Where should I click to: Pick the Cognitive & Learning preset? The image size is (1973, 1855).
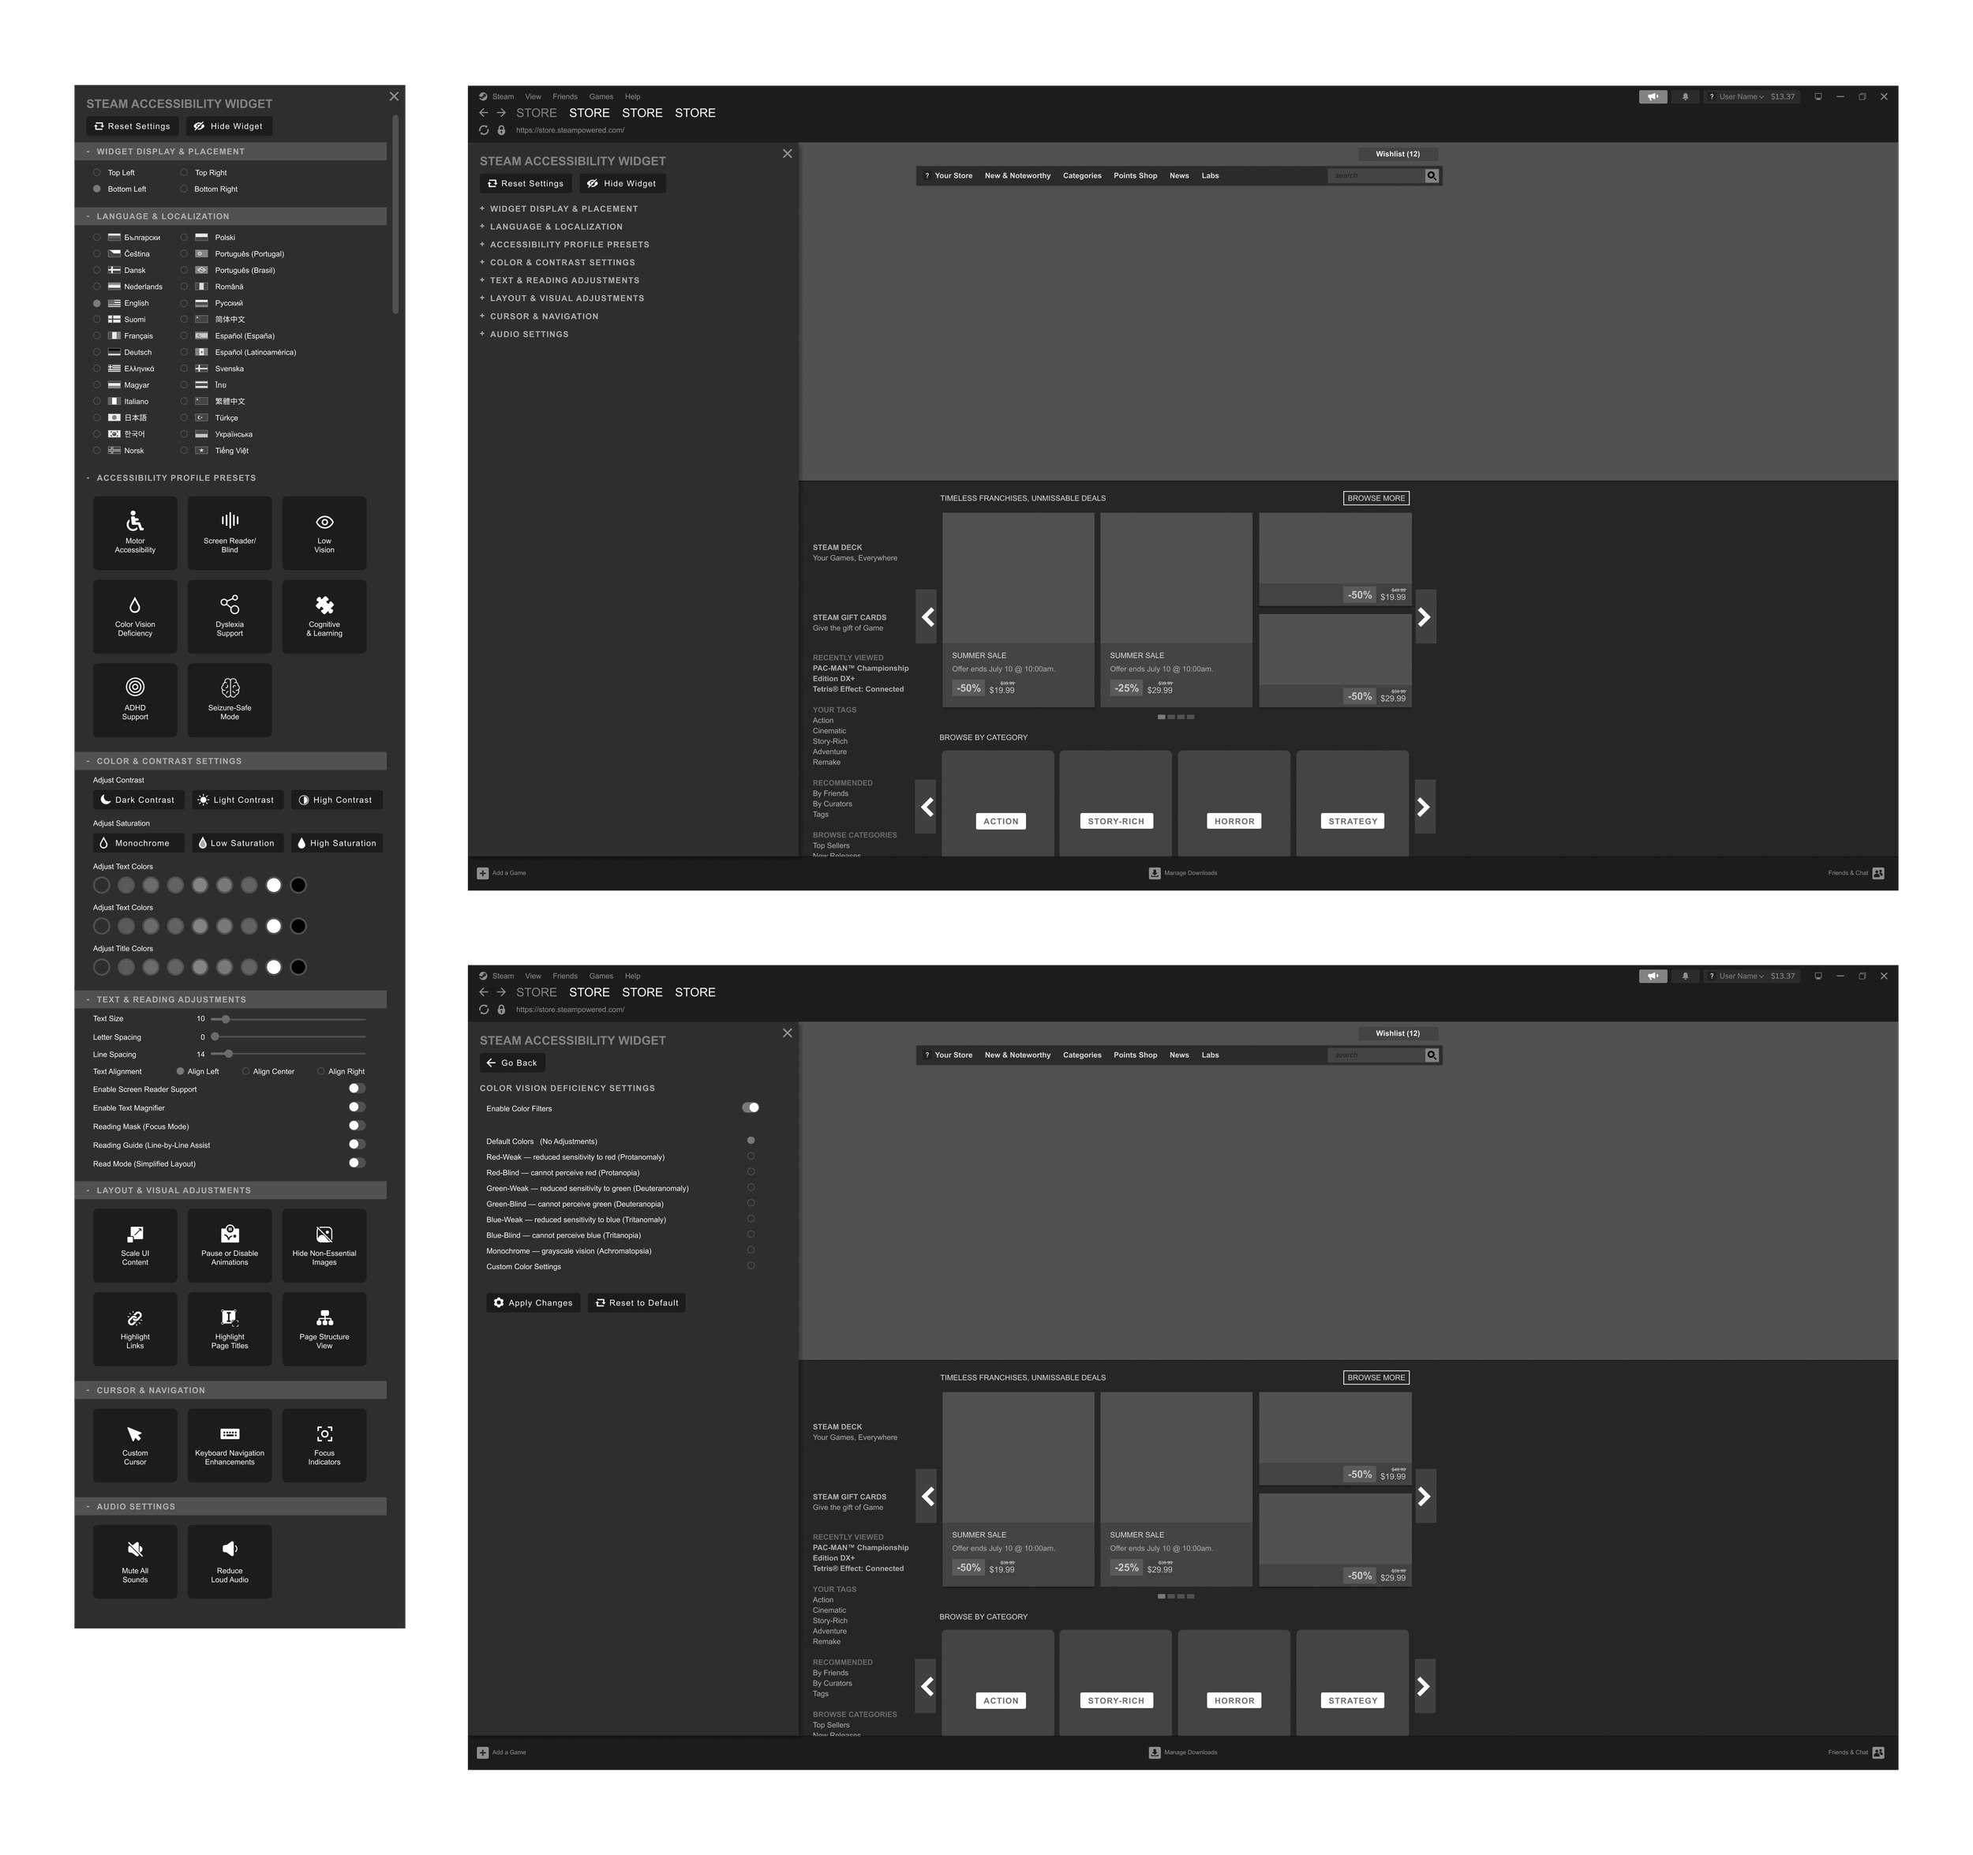tap(324, 616)
